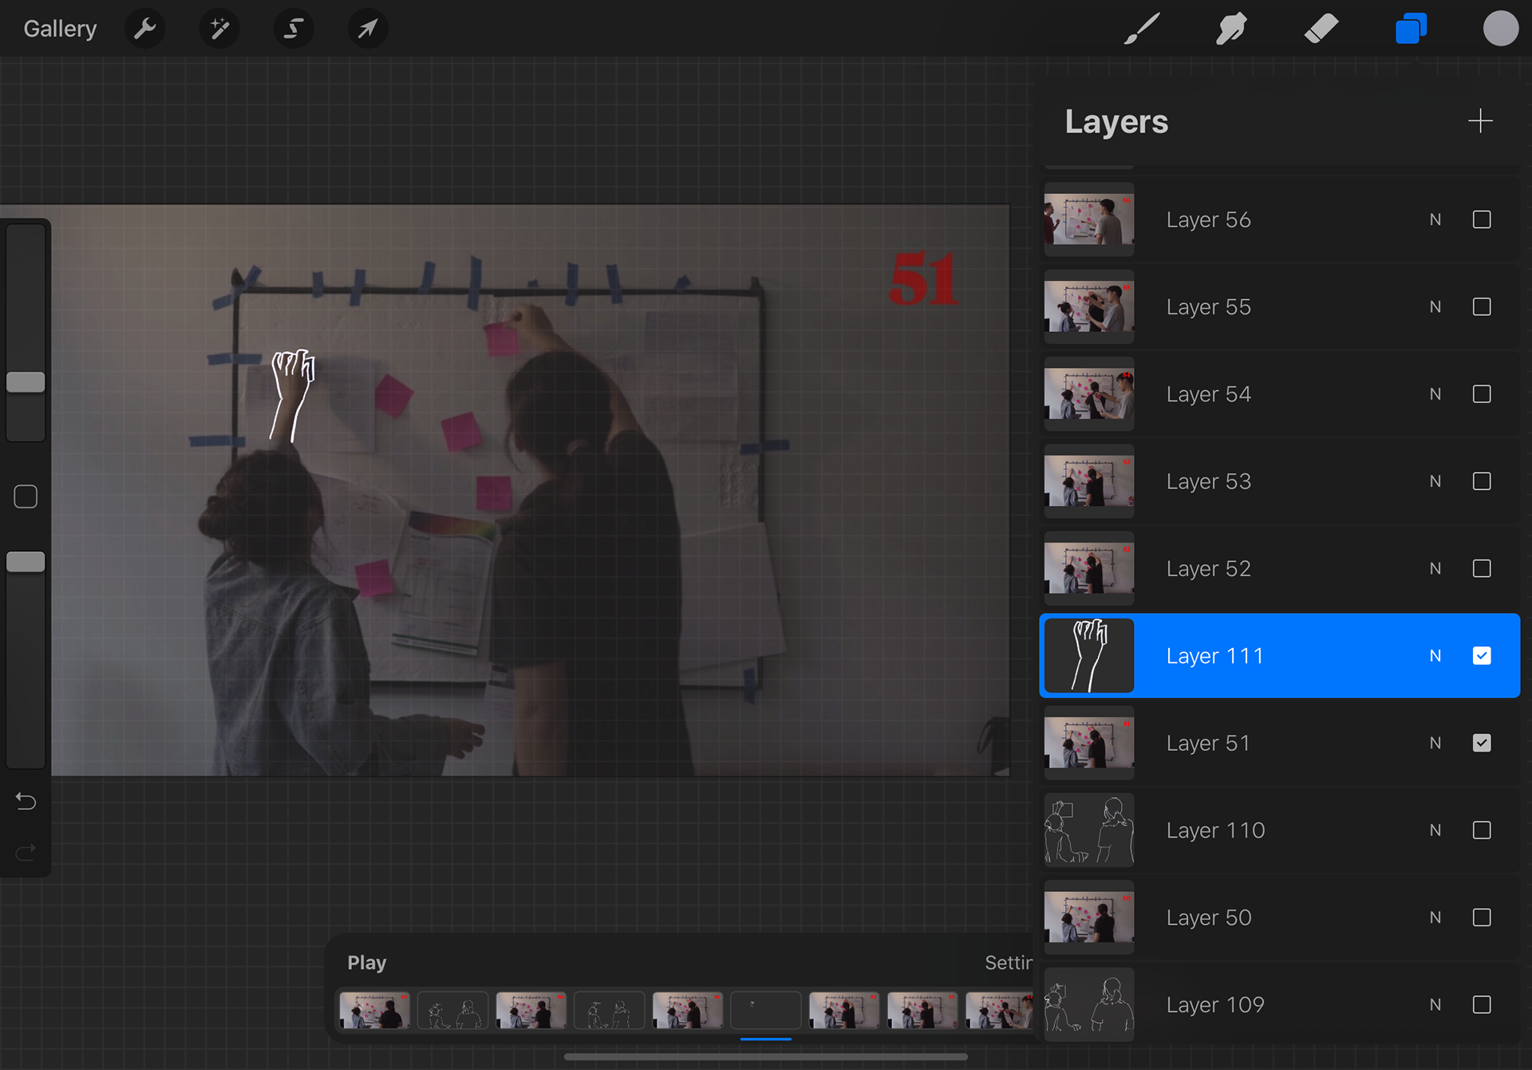Open the Adjustments magic wand menu
The image size is (1532, 1070).
(x=219, y=29)
